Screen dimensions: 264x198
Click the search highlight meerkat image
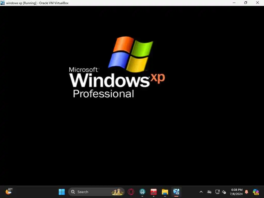coord(118,192)
